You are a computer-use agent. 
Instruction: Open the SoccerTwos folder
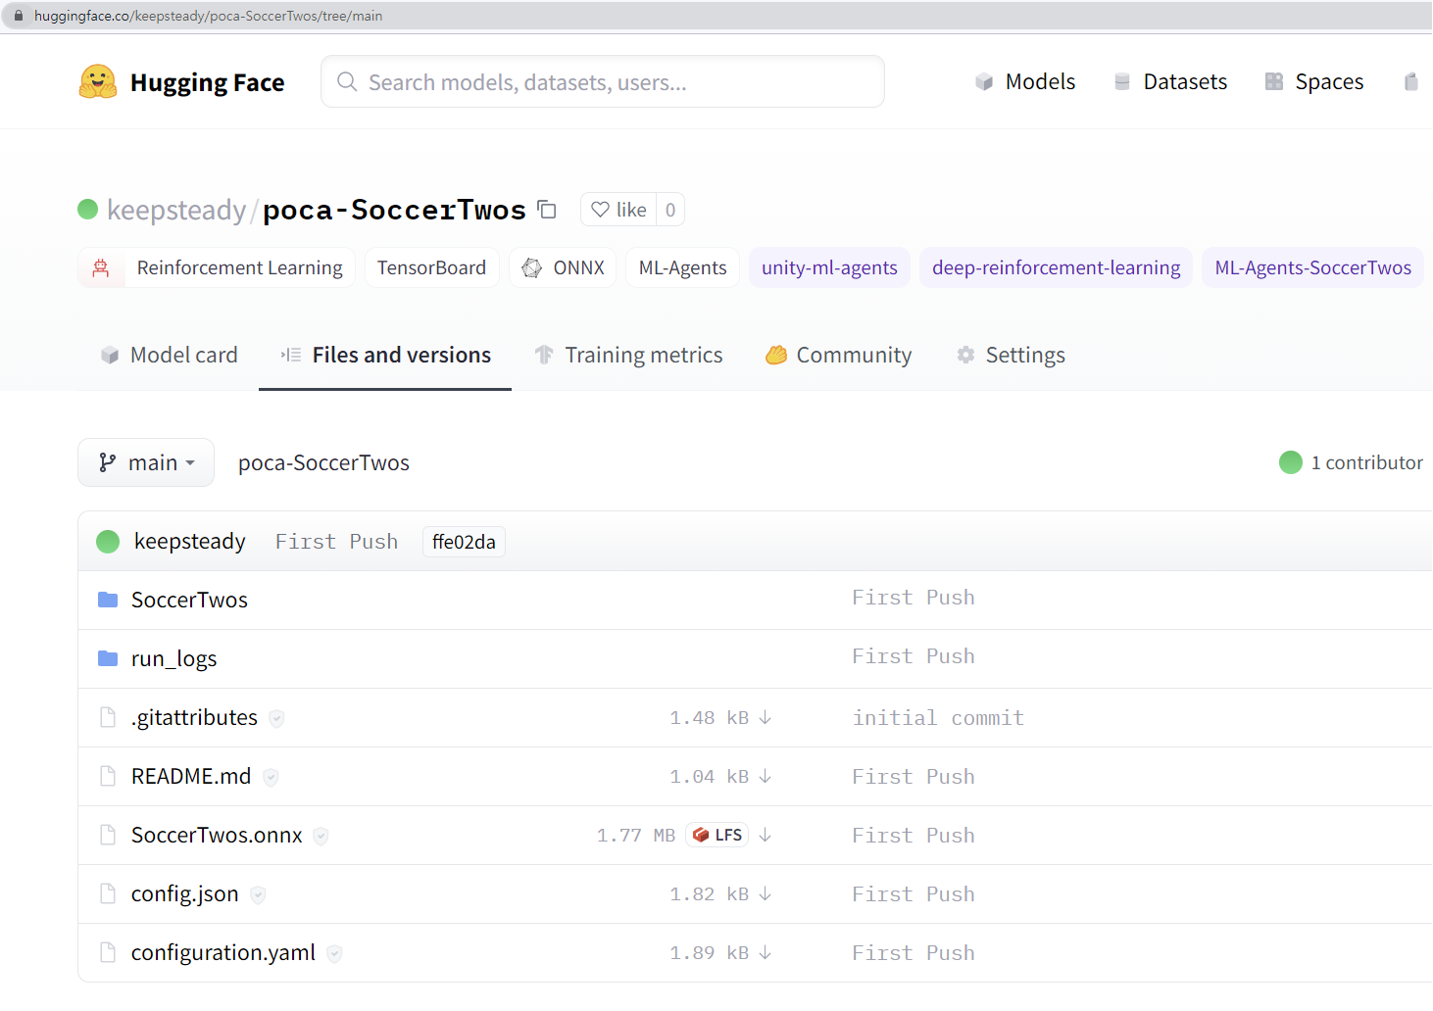[x=189, y=600]
